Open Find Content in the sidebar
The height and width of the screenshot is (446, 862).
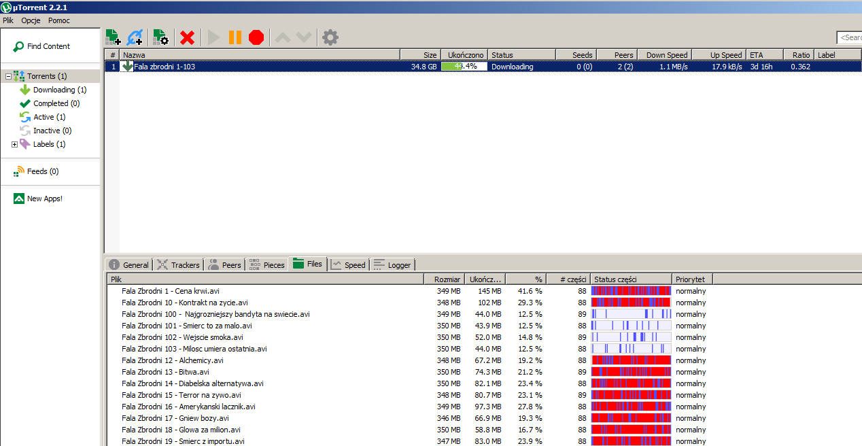pos(48,46)
